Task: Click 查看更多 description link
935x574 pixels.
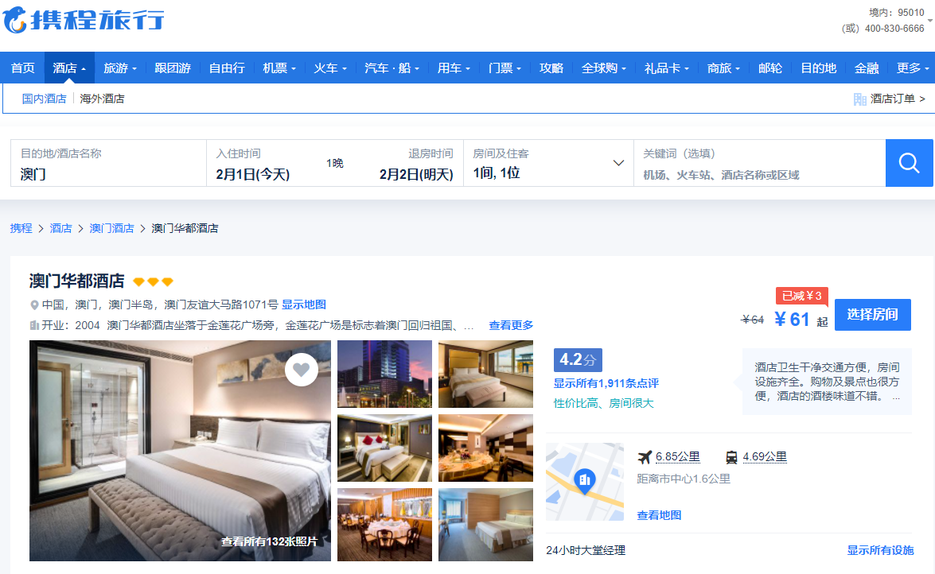Action: (x=511, y=325)
